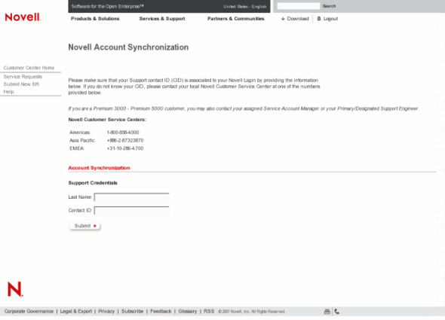
Task: Click the RSS footer link
Action: coord(209,311)
